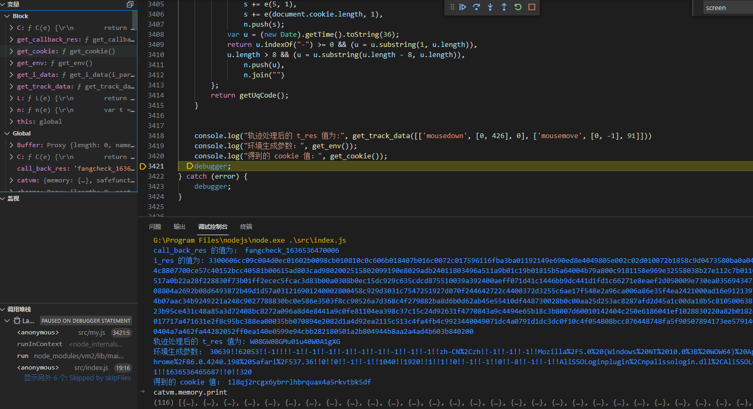The width and height of the screenshot is (753, 409).
Task: Click the yellow arrow marker beside line 3421
Action: point(142,166)
